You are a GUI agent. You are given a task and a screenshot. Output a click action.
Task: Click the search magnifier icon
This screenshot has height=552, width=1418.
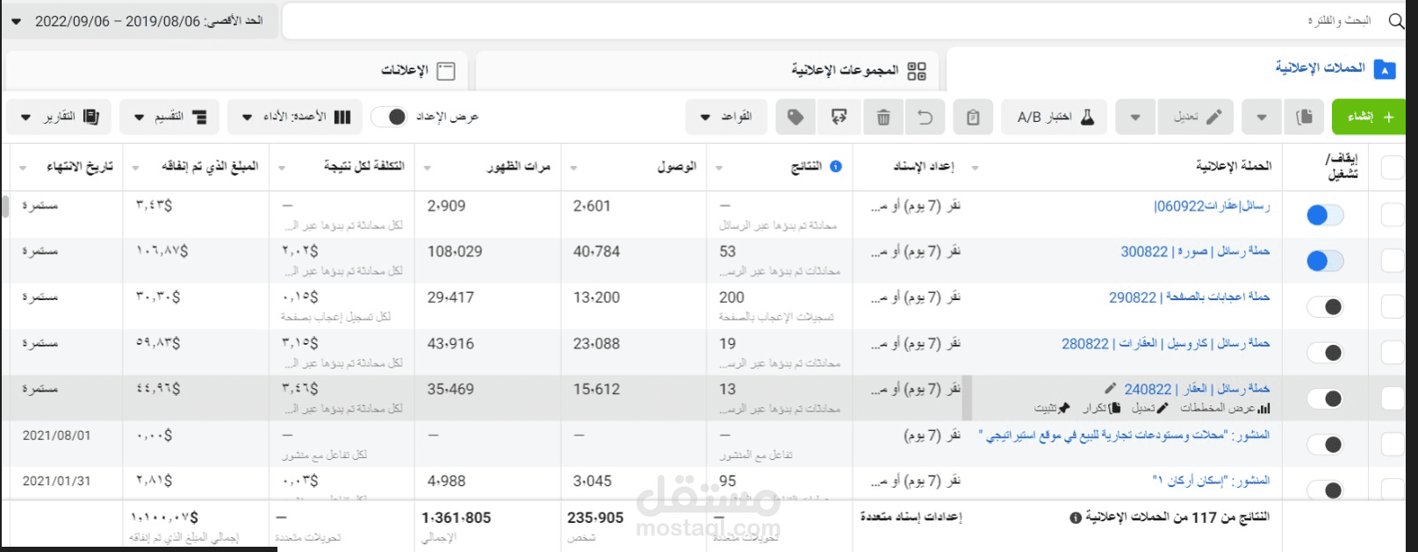point(1396,21)
